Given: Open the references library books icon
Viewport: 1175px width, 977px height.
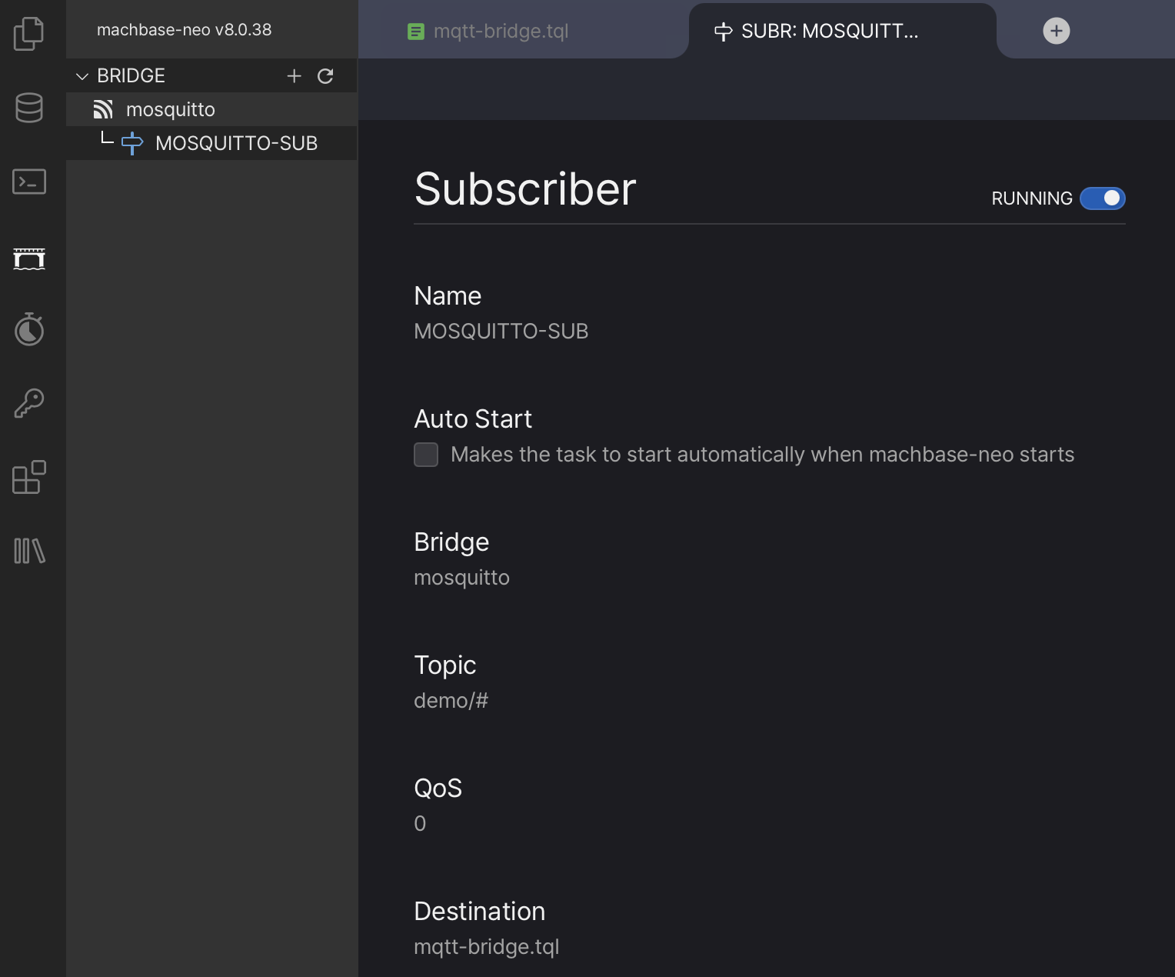Looking at the screenshot, I should tap(29, 551).
